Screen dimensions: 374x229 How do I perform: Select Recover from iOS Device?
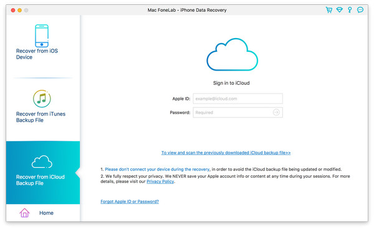(x=37, y=54)
